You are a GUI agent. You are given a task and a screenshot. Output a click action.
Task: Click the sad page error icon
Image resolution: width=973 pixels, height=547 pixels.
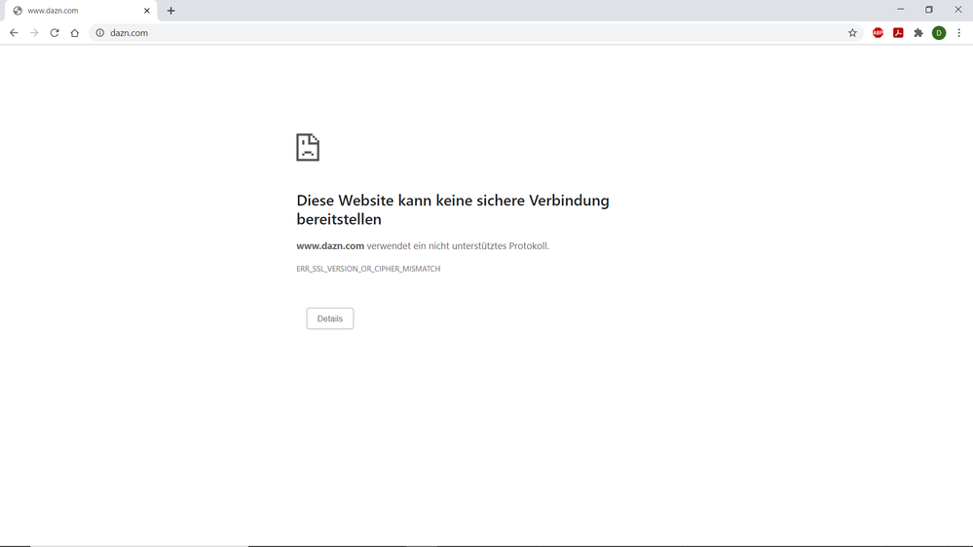[x=308, y=148]
